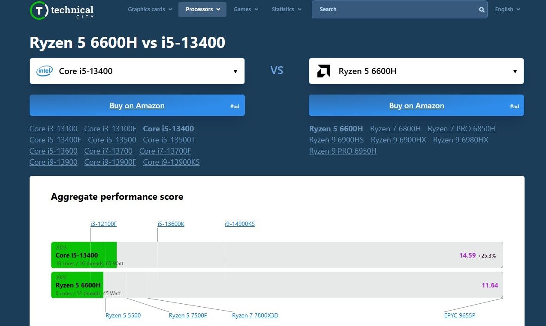Open the Games menu
546x326 pixels.
(x=246, y=9)
